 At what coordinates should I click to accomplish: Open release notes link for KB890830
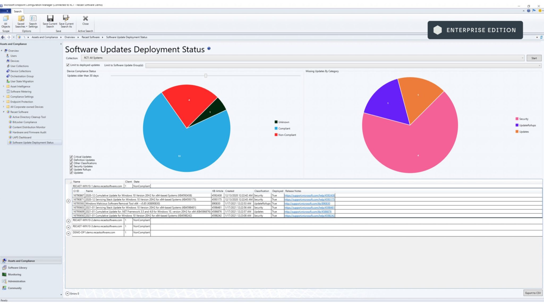307,203
